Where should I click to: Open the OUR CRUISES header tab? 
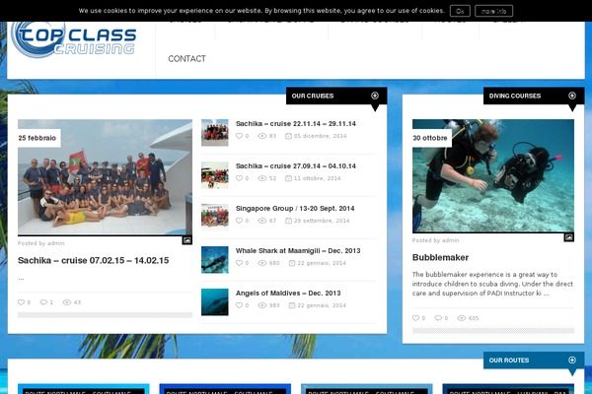tap(336, 96)
